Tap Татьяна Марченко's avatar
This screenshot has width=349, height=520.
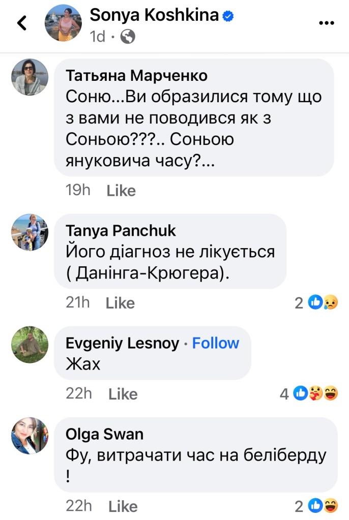point(30,77)
